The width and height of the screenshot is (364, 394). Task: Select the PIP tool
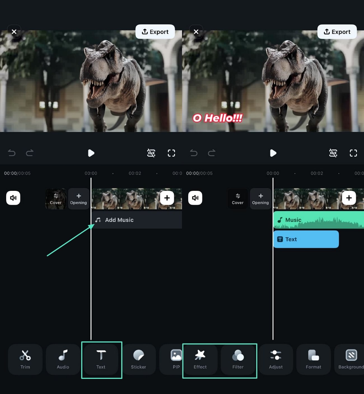click(176, 360)
